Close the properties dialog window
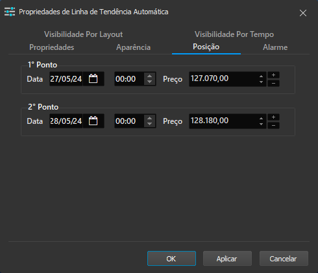 pos(303,13)
